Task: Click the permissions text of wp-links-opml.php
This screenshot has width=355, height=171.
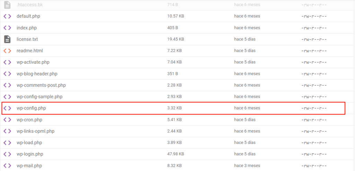Action: 314,131
